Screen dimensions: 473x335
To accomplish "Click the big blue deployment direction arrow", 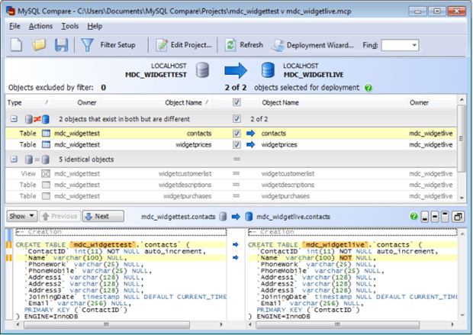I will point(236,70).
